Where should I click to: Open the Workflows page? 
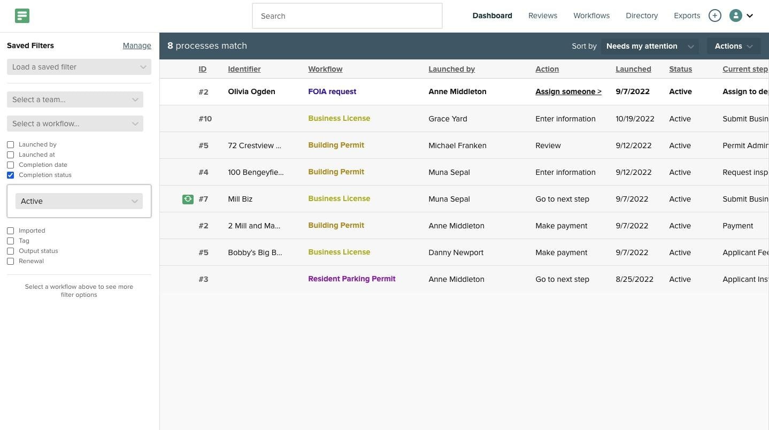tap(591, 16)
